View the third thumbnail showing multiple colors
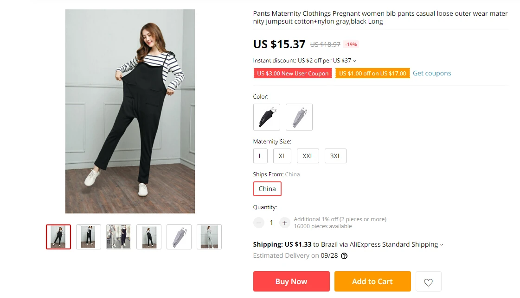This screenshot has height=298, width=520. pyautogui.click(x=119, y=237)
